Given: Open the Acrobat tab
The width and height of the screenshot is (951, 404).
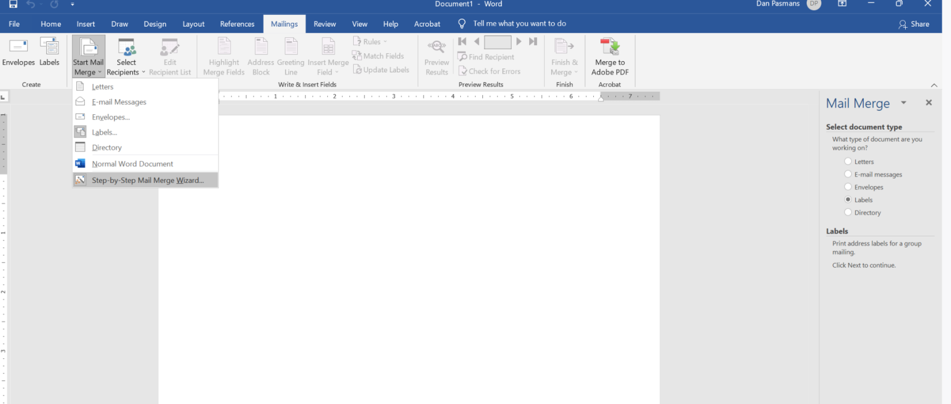Looking at the screenshot, I should pos(427,24).
